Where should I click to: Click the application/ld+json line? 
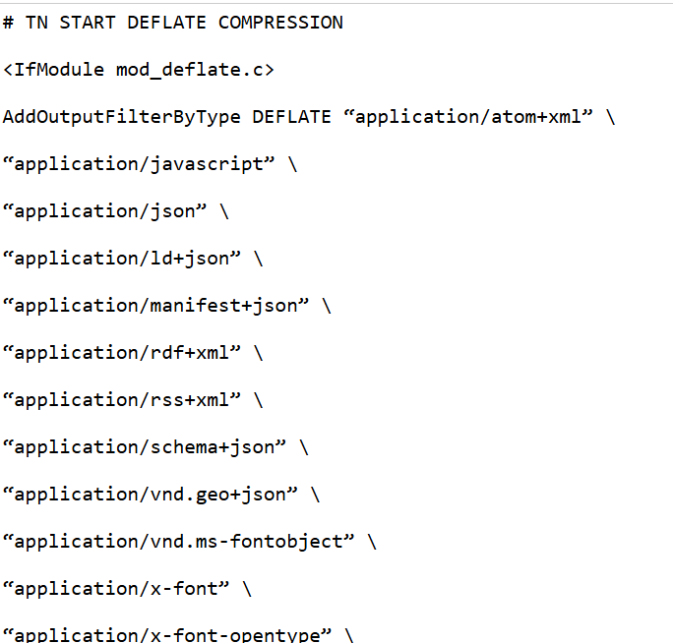coord(133,259)
